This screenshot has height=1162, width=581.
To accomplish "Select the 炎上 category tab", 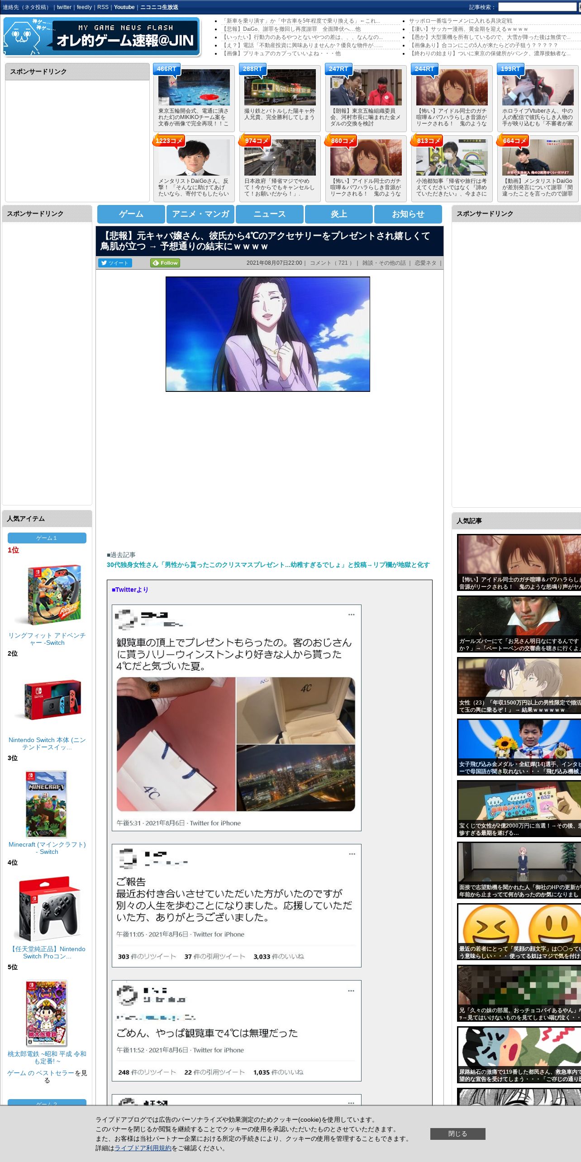I will (x=339, y=214).
